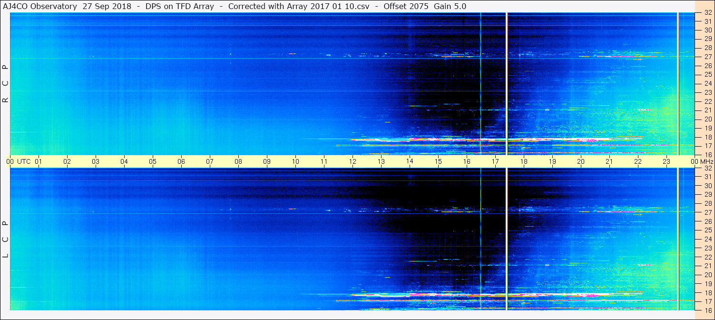The image size is (715, 320).
Task: Click the AJ4CO Observatory title text
Action: (40, 6)
